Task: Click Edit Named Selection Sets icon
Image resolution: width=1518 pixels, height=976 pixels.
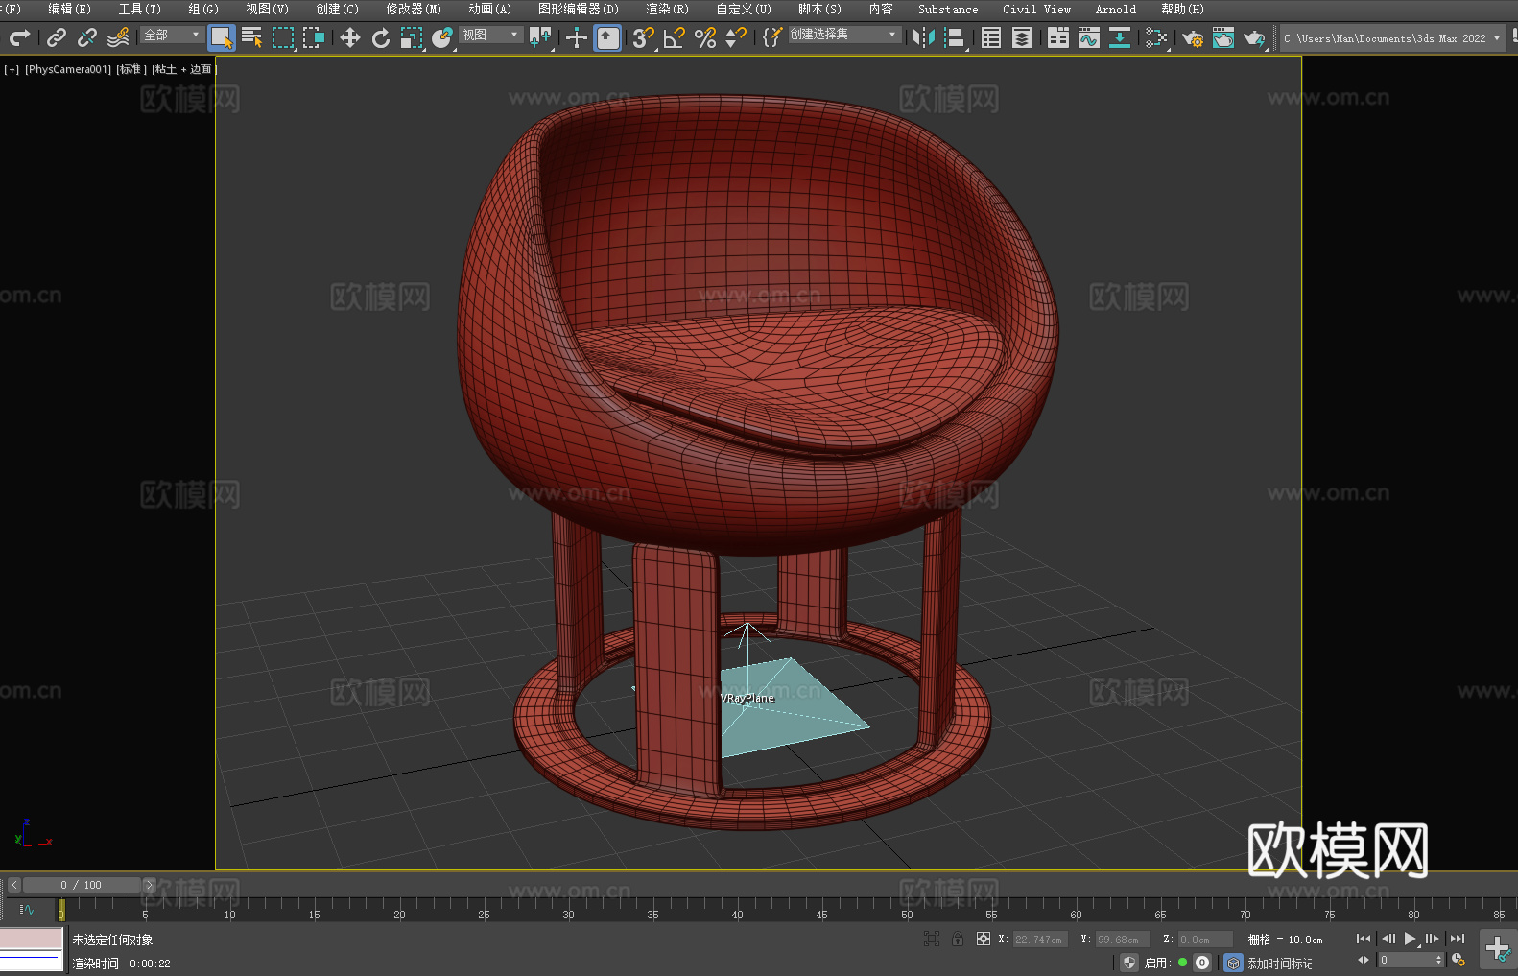Action: [772, 37]
